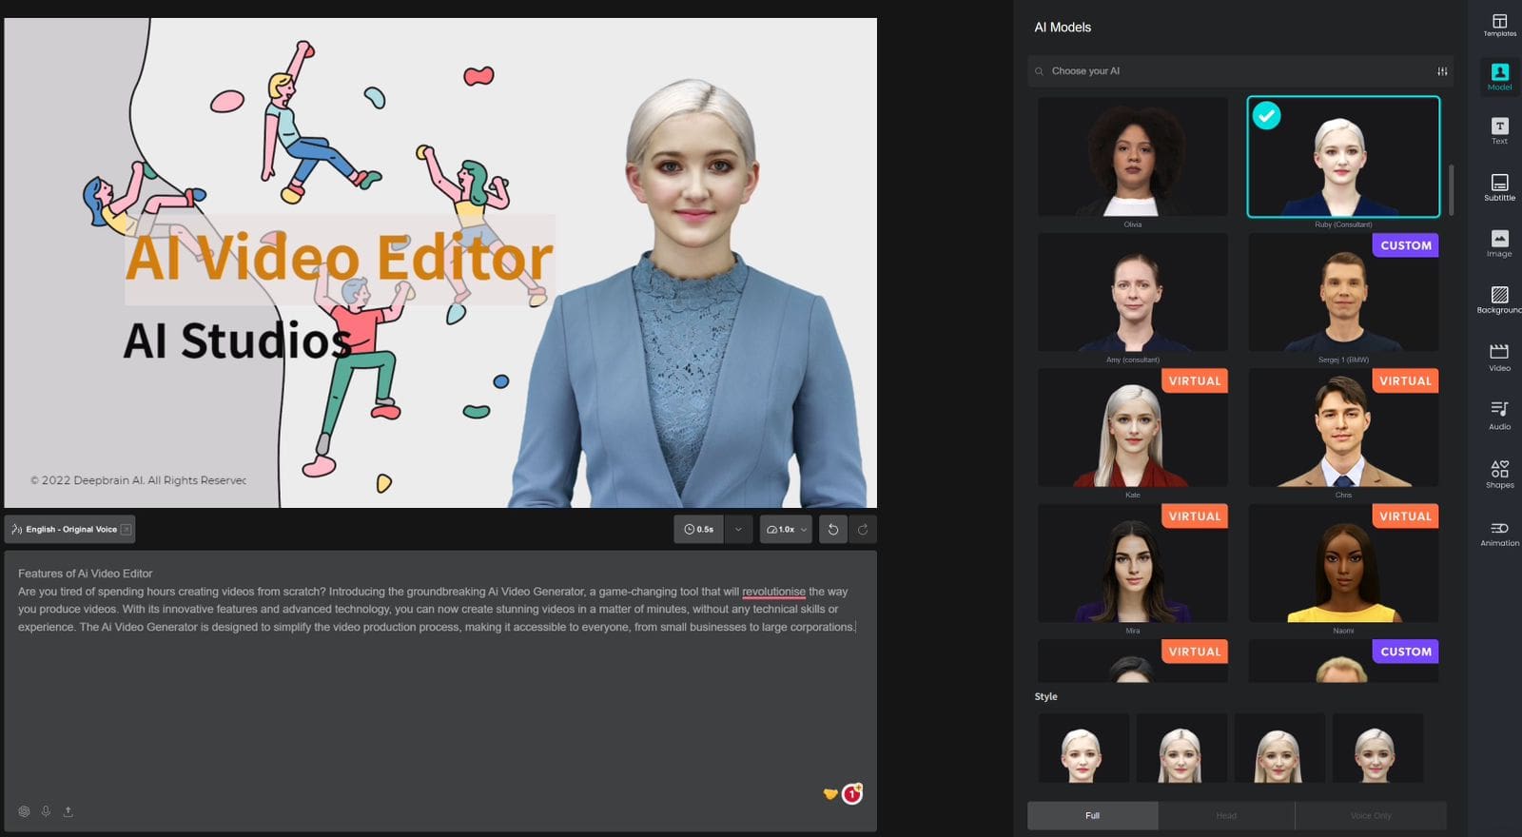Open the 1.0x speed dropdown
Viewport: 1522px width, 837px height.
pos(786,530)
